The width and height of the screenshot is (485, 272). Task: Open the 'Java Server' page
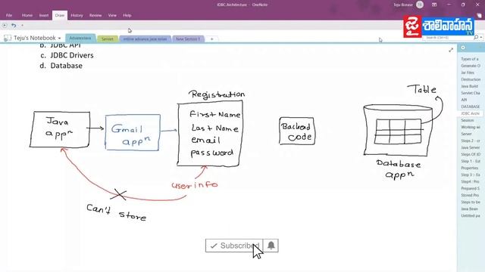tap(470, 147)
